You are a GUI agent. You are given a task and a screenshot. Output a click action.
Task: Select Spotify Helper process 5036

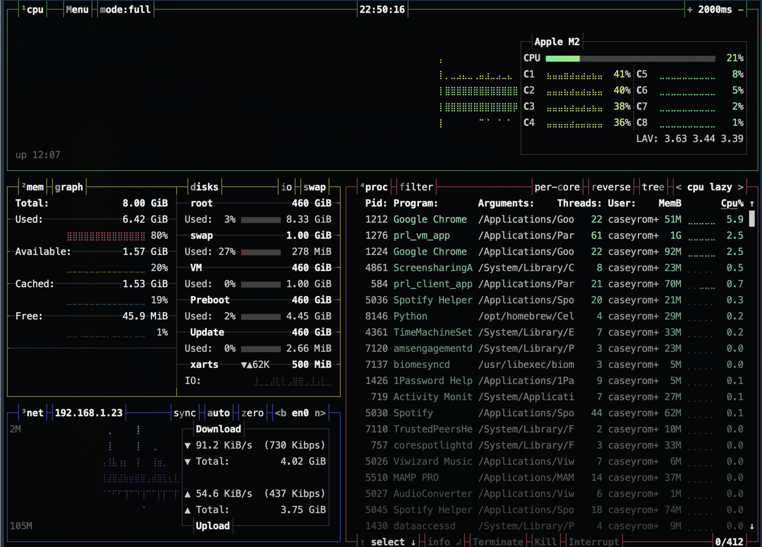coord(554,300)
